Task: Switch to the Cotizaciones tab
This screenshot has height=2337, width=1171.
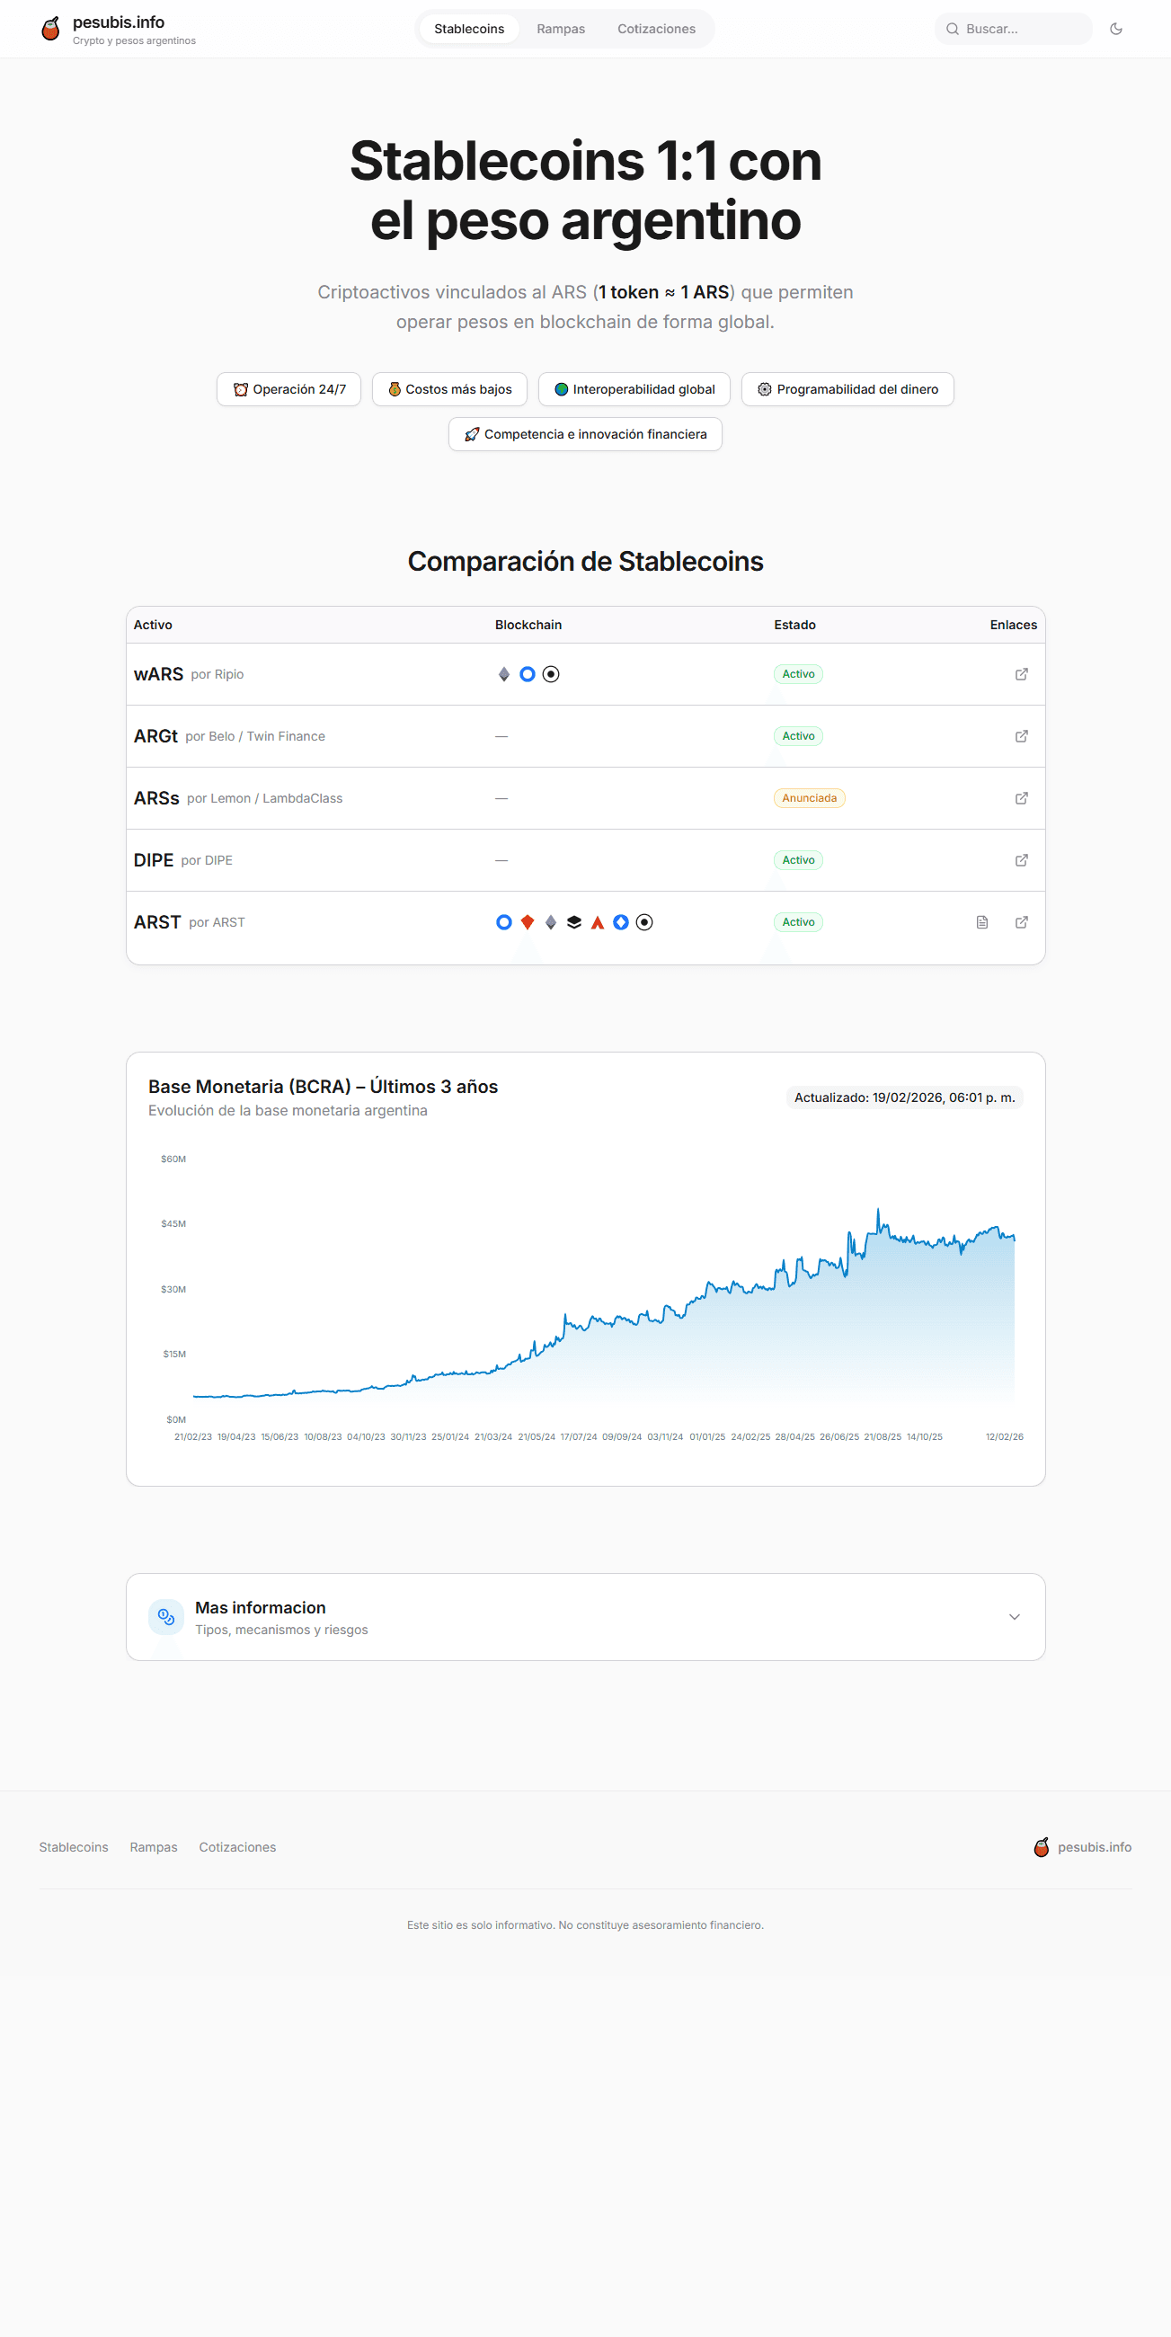Action: tap(656, 29)
